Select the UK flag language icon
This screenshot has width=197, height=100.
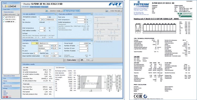7,97
